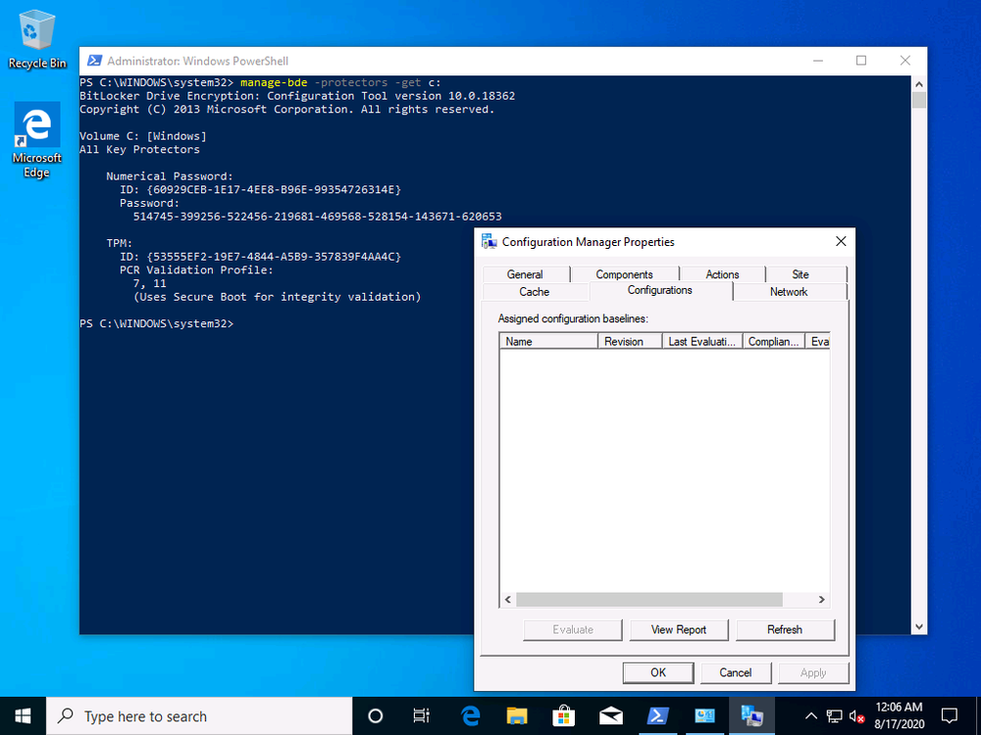Screen dimensions: 981x735
Task: Click the Refresh button
Action: point(785,630)
